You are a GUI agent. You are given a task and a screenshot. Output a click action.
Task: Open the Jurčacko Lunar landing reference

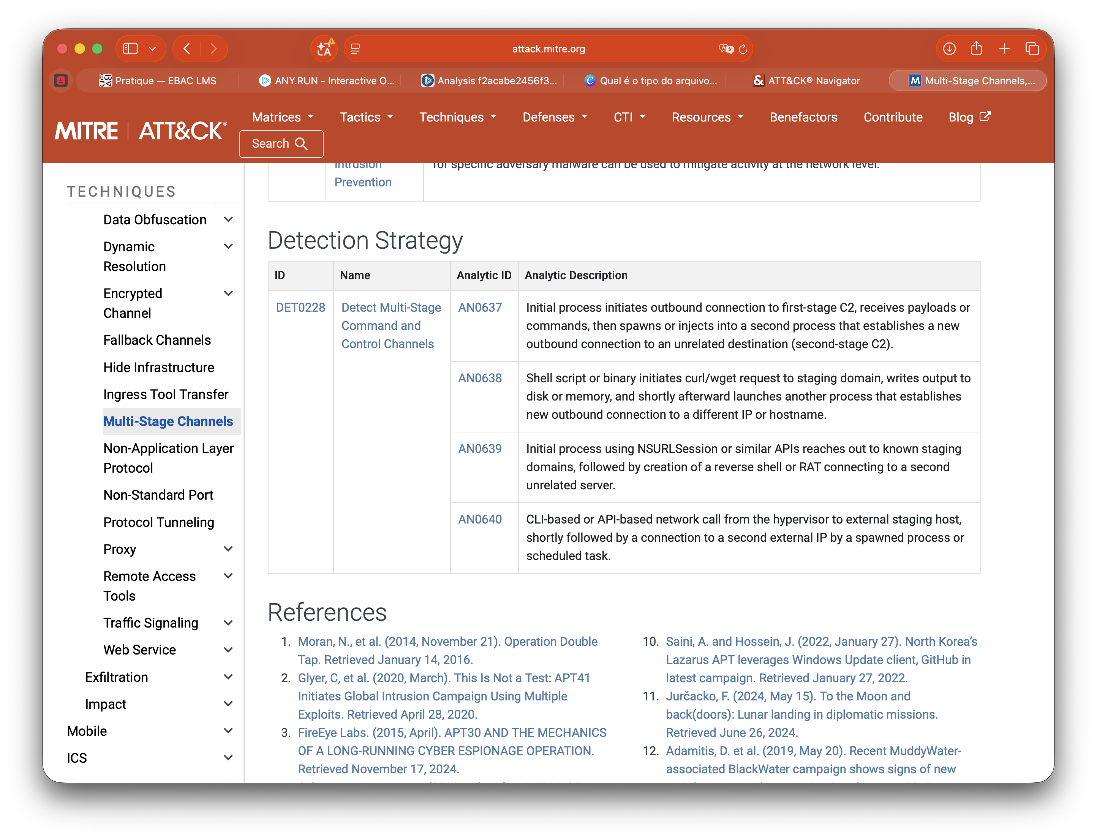pos(802,714)
